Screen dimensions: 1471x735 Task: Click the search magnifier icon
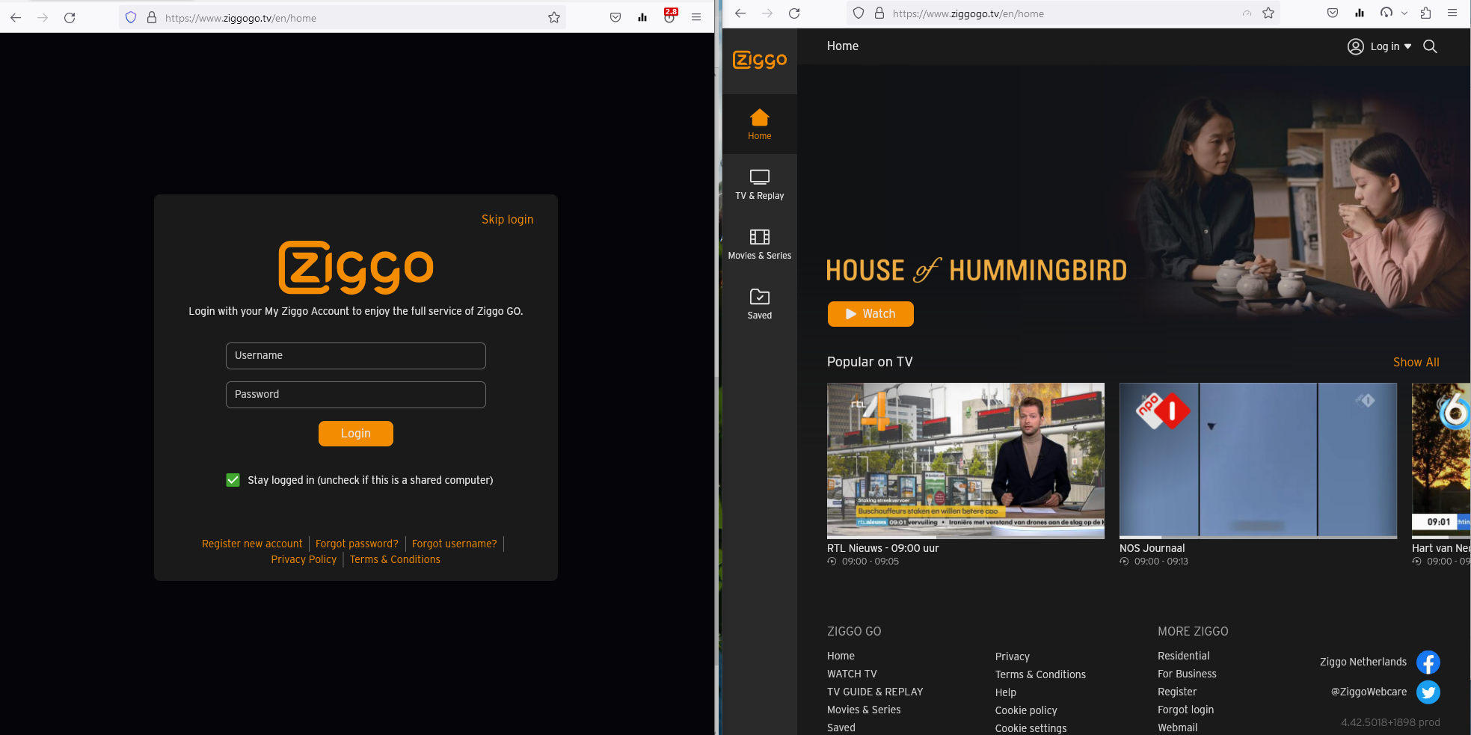coord(1429,46)
